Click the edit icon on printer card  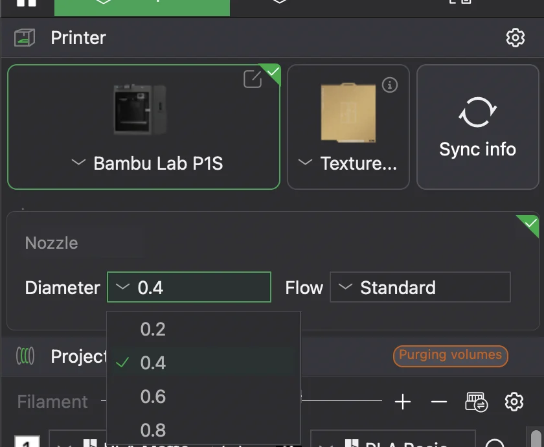point(253,79)
